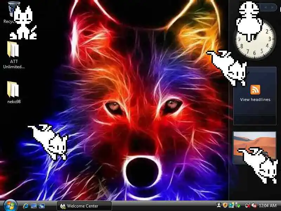Click the View headlines link
The width and height of the screenshot is (281, 211).
point(255,100)
